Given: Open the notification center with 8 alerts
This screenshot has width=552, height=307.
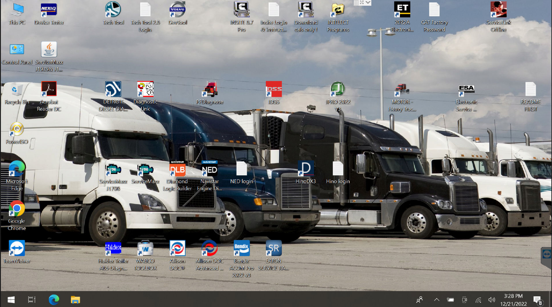Looking at the screenshot, I should click(x=538, y=301).
